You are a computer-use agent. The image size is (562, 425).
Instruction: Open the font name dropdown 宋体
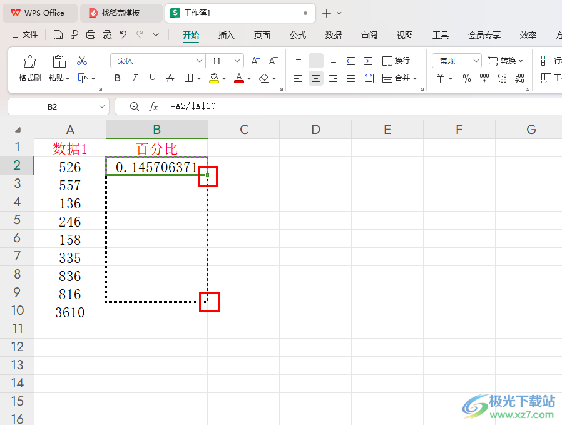(x=200, y=61)
